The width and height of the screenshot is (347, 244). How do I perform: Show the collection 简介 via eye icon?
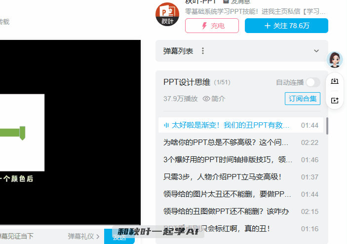click(206, 99)
